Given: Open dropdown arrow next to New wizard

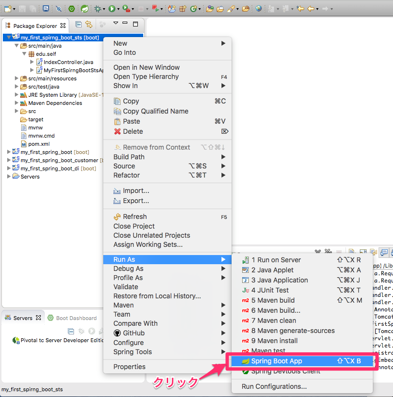Looking at the screenshot, I should (14, 9).
